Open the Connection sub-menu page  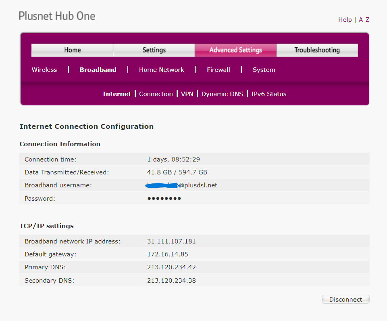(156, 94)
